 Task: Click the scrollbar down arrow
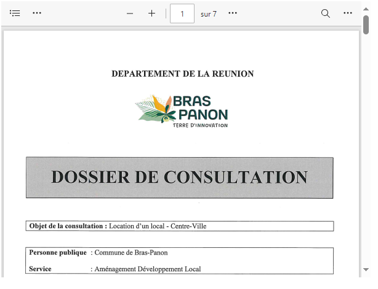click(366, 269)
